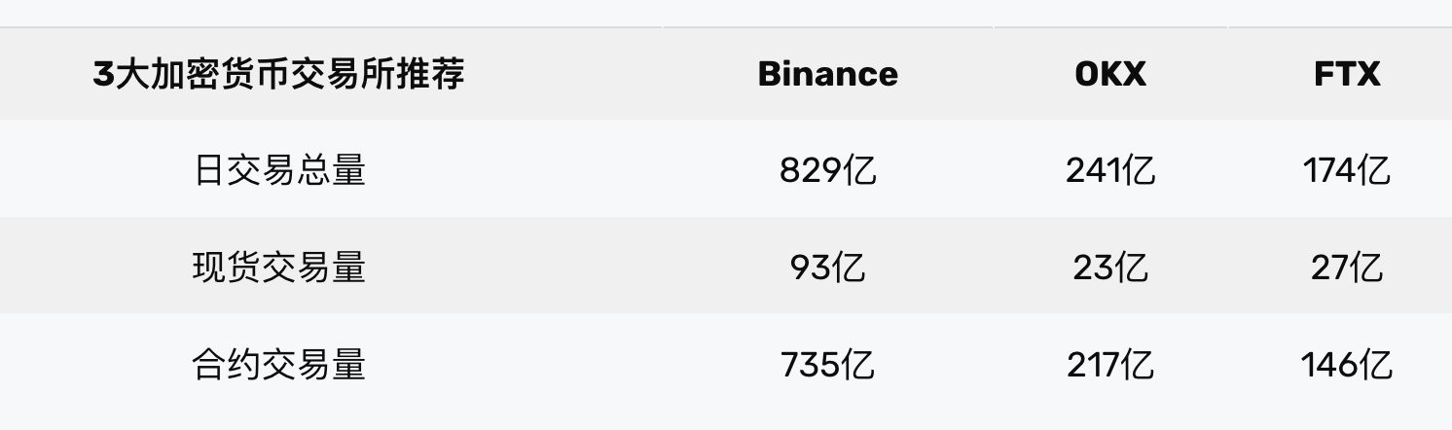Select Binance daily total value 829亿
The height and width of the screenshot is (430, 1452).
(x=827, y=170)
